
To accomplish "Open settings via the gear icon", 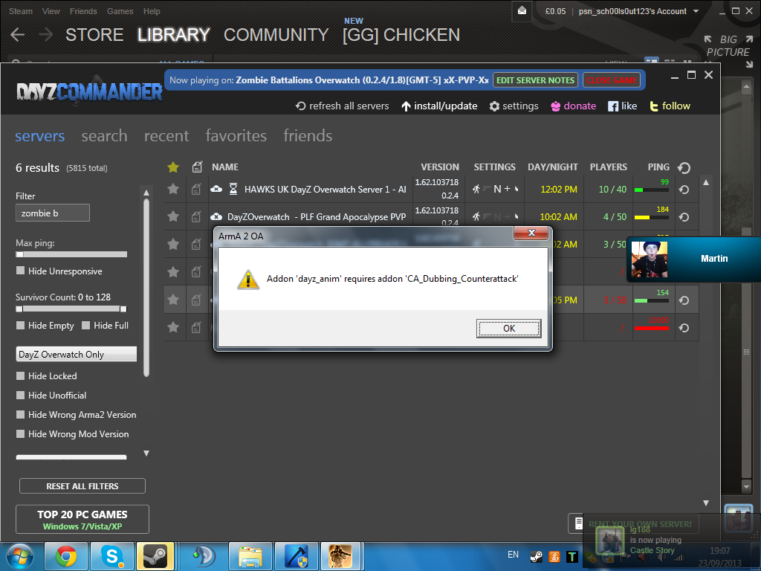I will coord(494,106).
